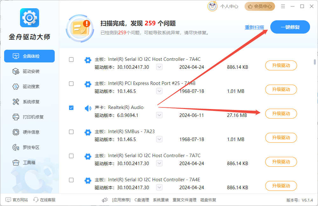Switch to 系统修复 section
The width and height of the screenshot is (318, 206).
coord(29,102)
